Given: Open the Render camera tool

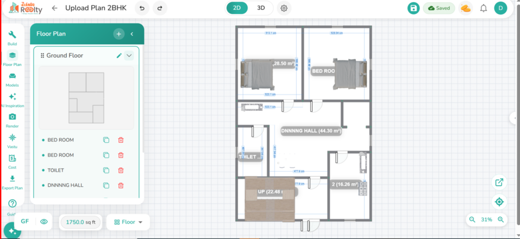Looking at the screenshot, I should (12, 120).
